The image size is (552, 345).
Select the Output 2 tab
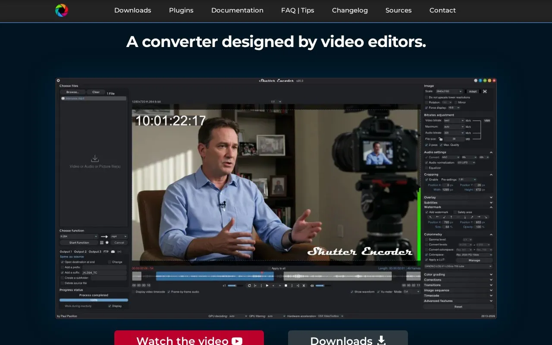click(x=80, y=251)
